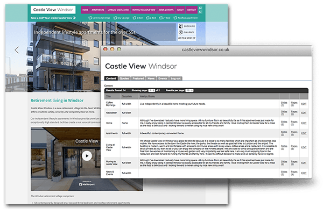323x215 pixels.
Task: Open Pages for News & Events row
Action: [294, 173]
